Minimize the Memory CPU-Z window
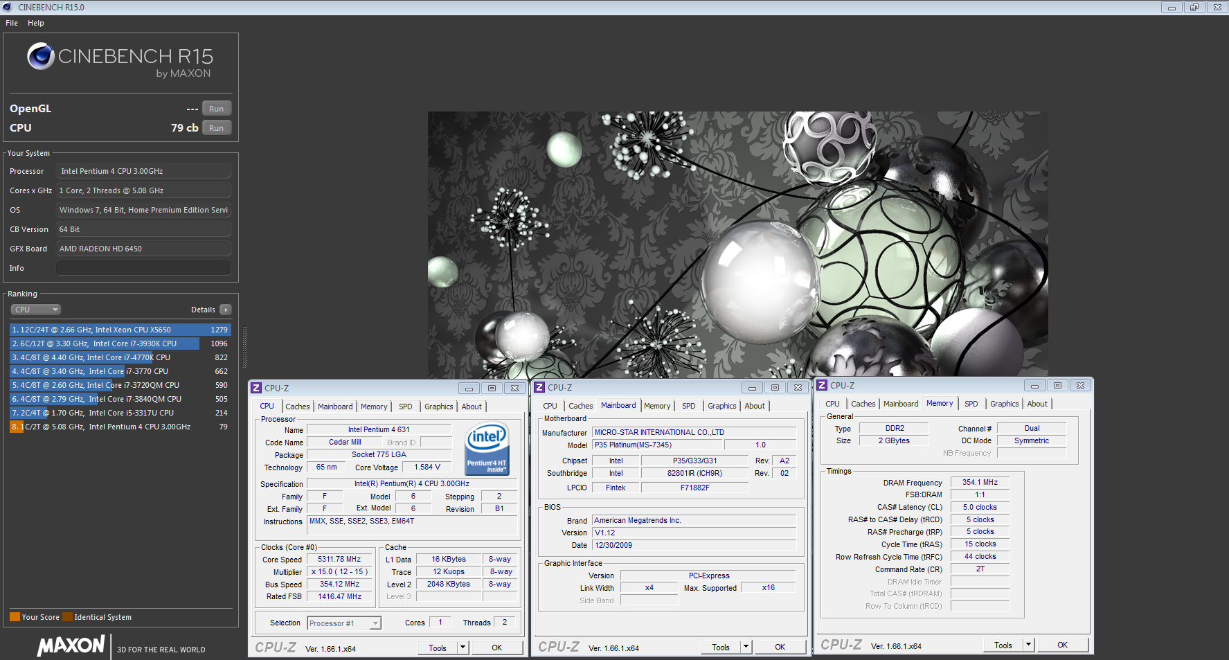1229x660 pixels. tap(1034, 386)
